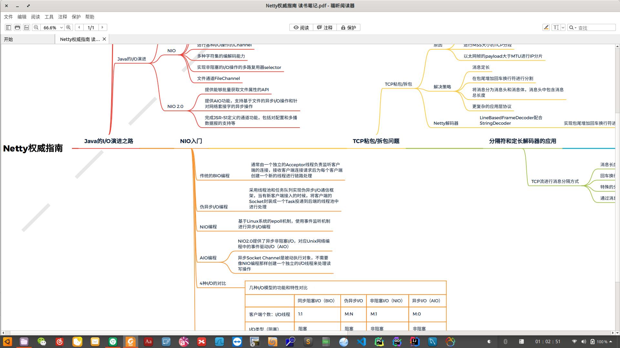Click the 'Netty权威指南' root title

click(x=33, y=148)
